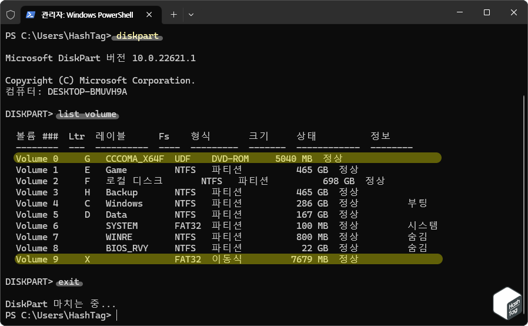The image size is (528, 326).
Task: Click the Data volume label
Action: click(116, 214)
